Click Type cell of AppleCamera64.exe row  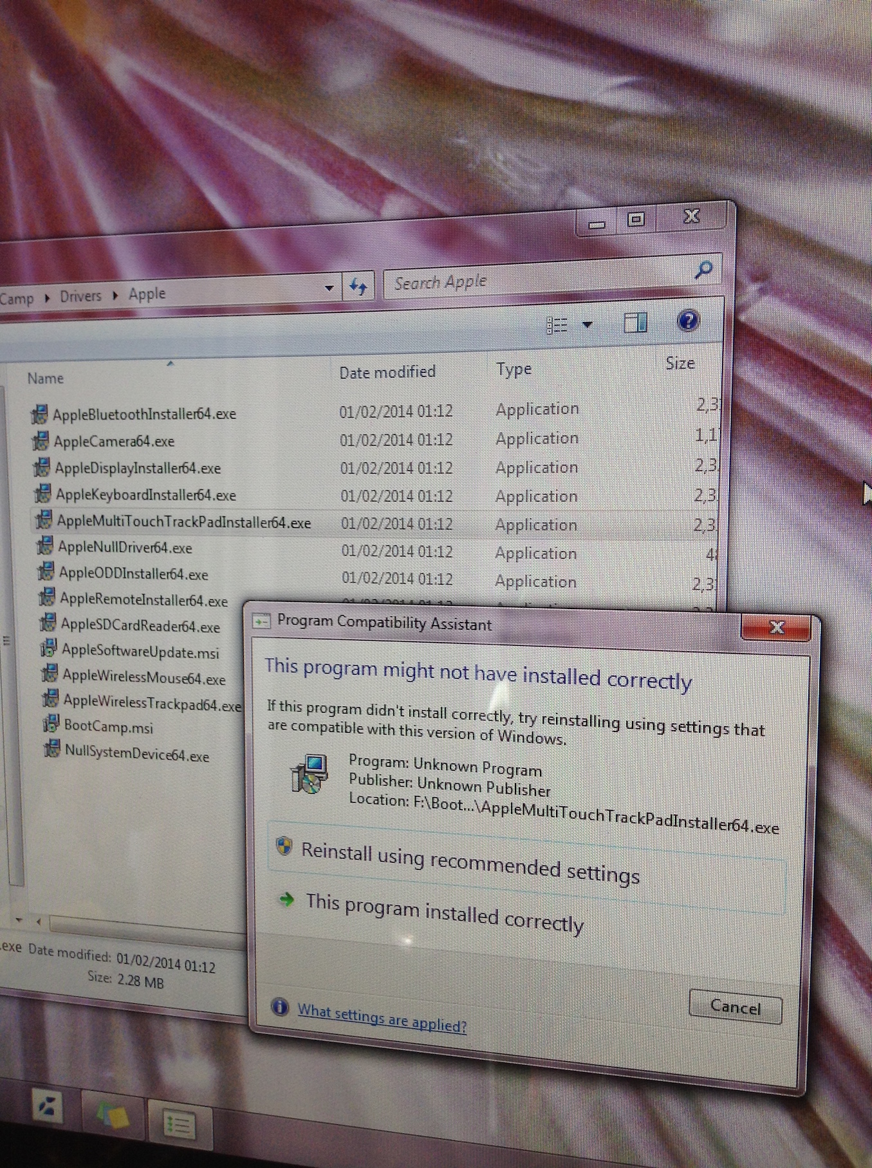click(x=537, y=438)
